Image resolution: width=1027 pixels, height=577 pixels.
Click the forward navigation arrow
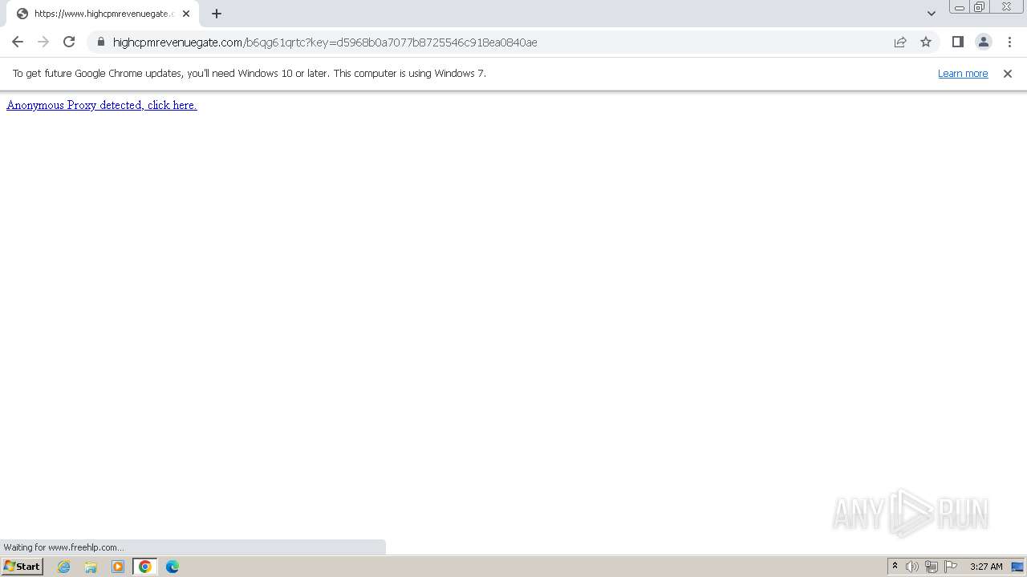tap(43, 42)
